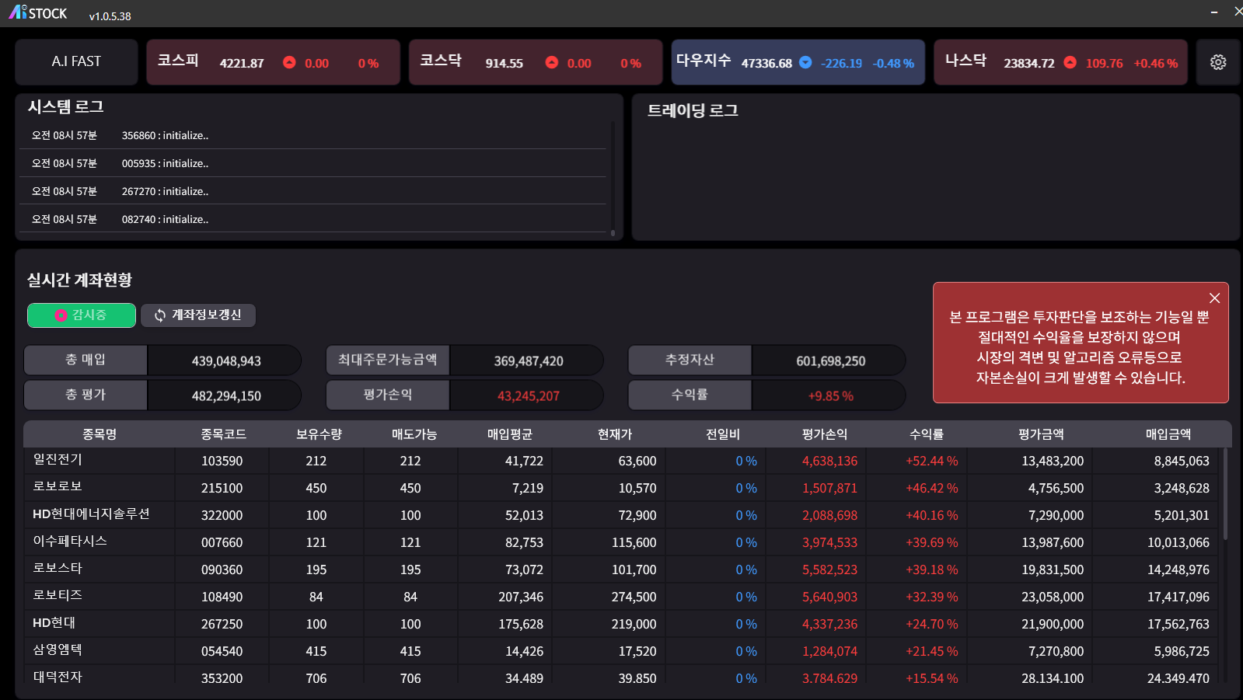Click the KOSDAQ red indicator icon

[551, 62]
